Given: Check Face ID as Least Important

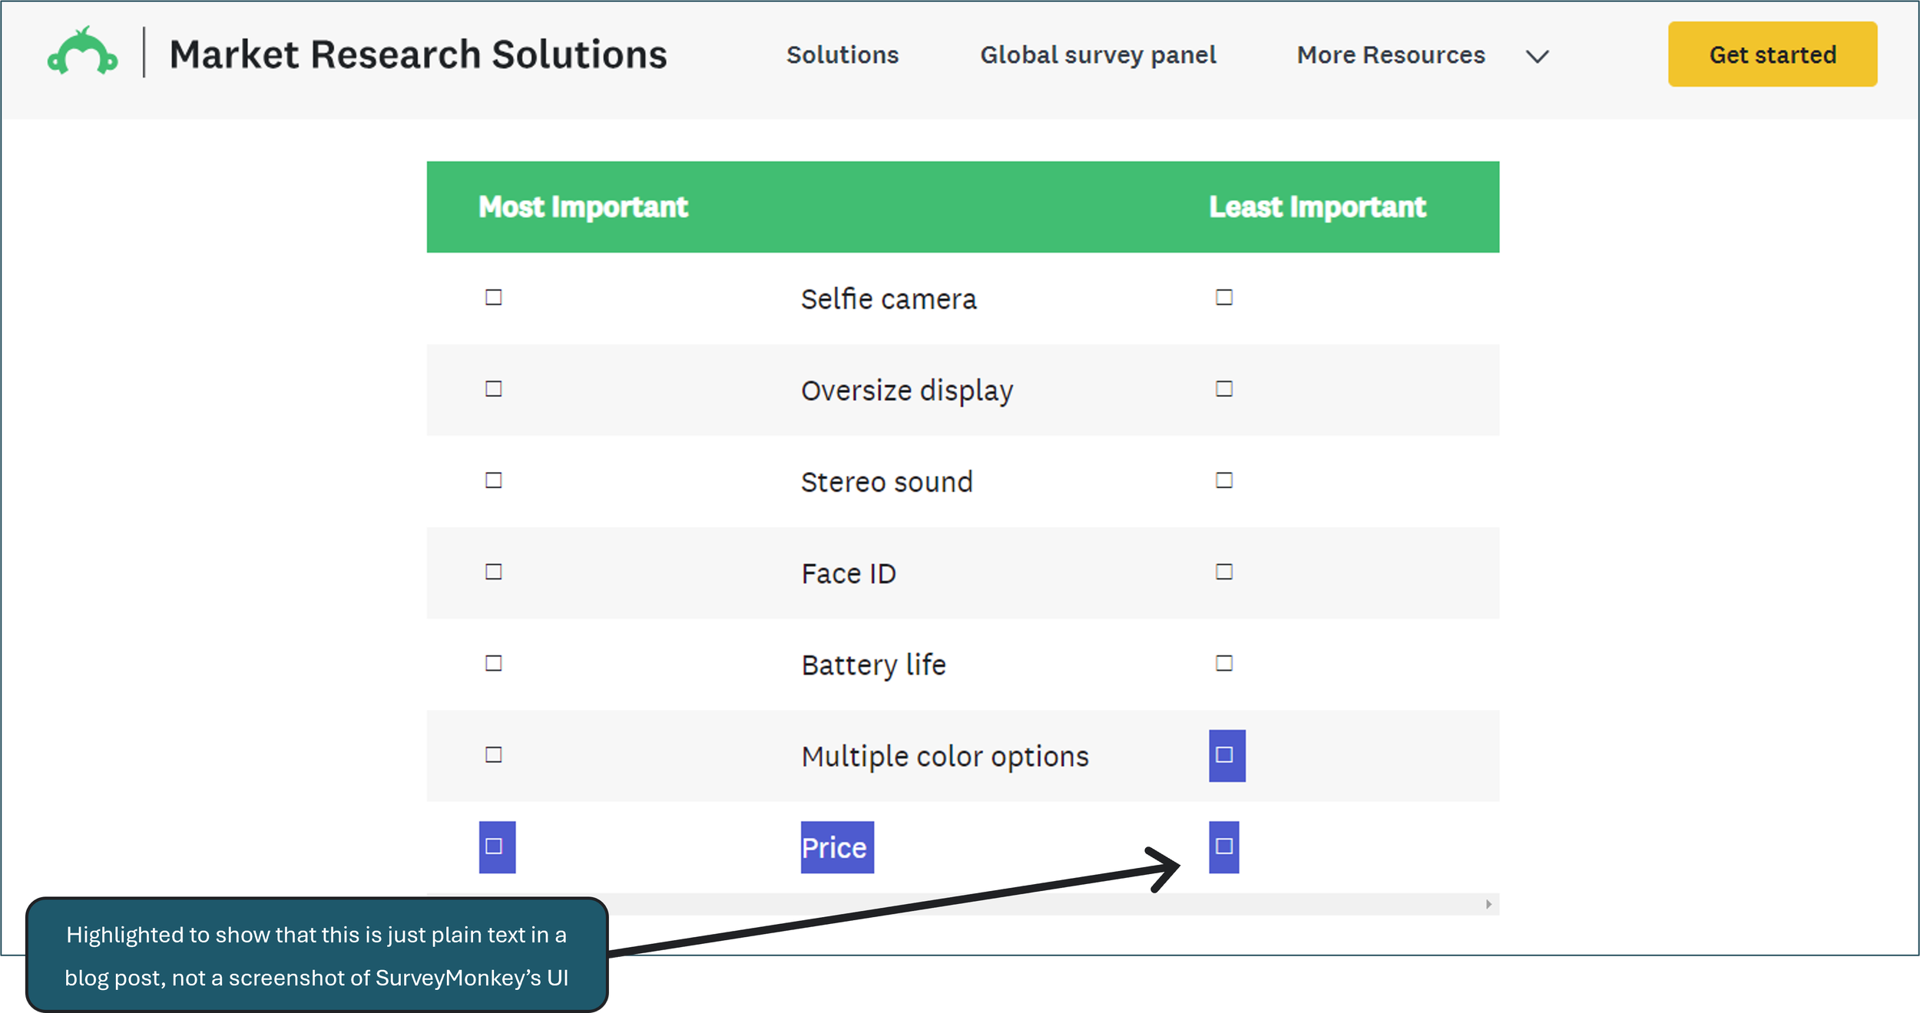Looking at the screenshot, I should click(x=1224, y=572).
